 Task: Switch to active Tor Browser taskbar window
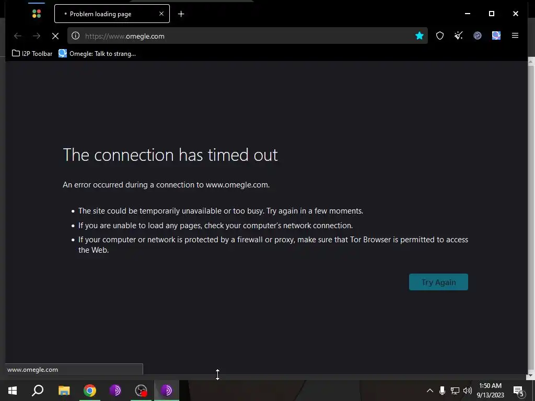(167, 391)
